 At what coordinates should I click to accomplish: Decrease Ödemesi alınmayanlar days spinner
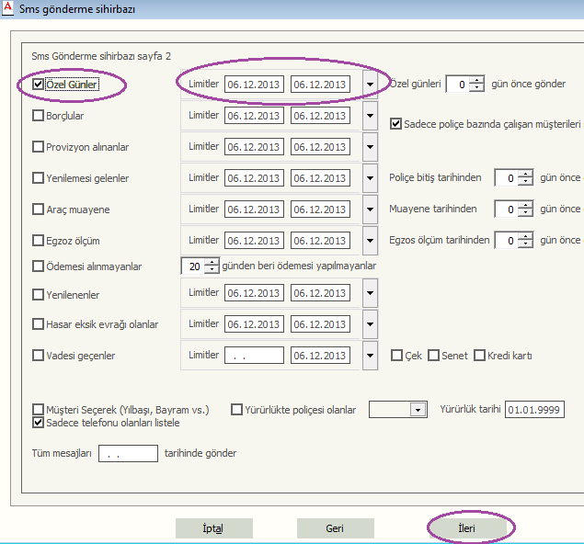pyautogui.click(x=212, y=271)
